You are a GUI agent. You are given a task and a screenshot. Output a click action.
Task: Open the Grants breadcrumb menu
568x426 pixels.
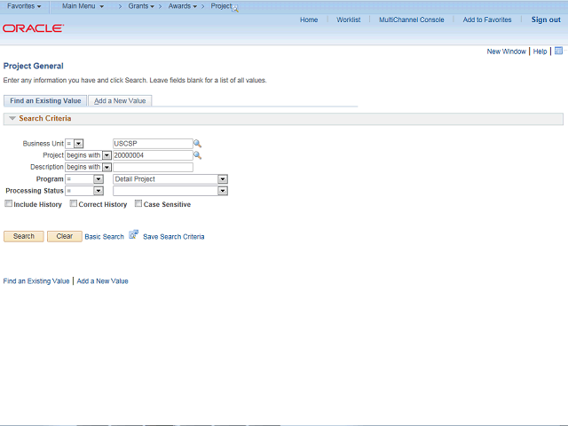click(x=141, y=6)
